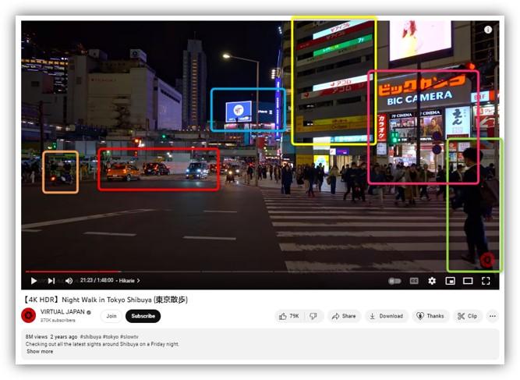Dislike the video
The image size is (520, 380).
(313, 316)
